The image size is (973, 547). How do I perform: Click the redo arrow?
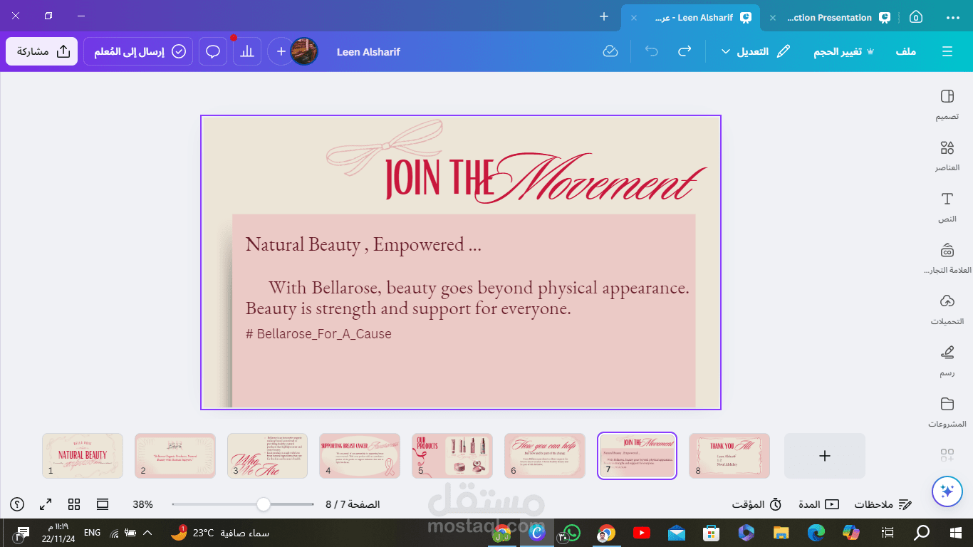click(684, 51)
